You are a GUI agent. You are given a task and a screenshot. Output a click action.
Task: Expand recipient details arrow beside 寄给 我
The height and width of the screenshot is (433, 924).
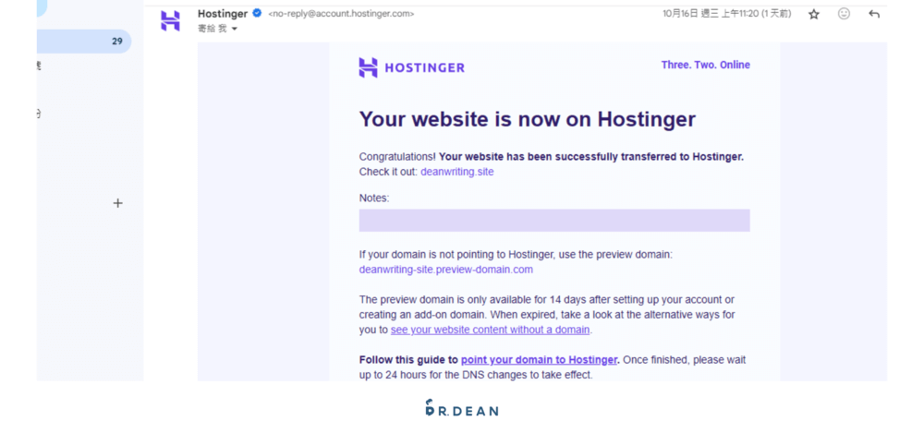click(x=235, y=30)
